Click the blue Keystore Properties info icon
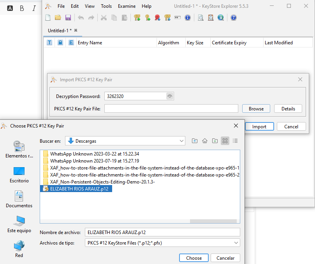Viewport: 315px width, 264px height. tap(188, 17)
